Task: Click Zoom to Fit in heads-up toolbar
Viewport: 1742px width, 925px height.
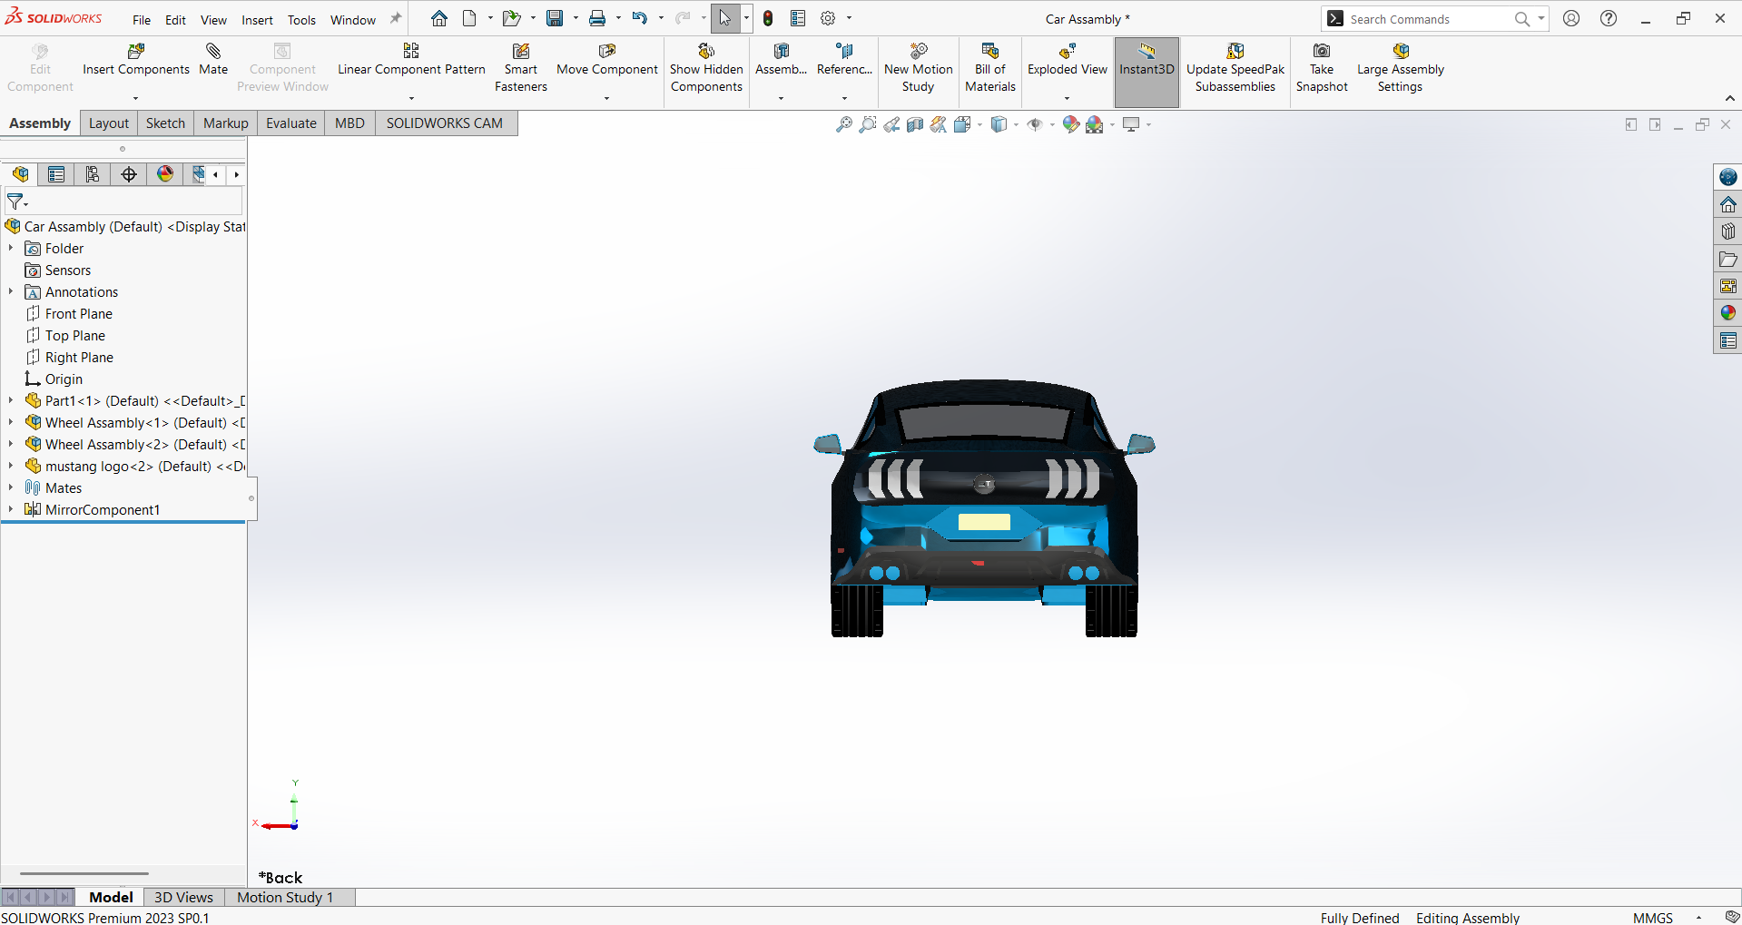Action: coord(844,124)
